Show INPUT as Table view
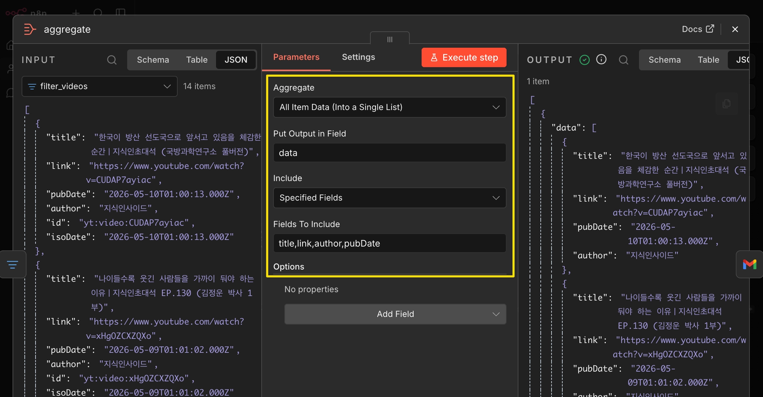Viewport: 763px width, 397px height. 197,60
